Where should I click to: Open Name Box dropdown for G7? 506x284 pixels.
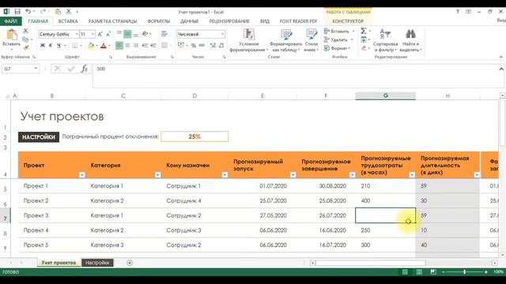[x=36, y=69]
